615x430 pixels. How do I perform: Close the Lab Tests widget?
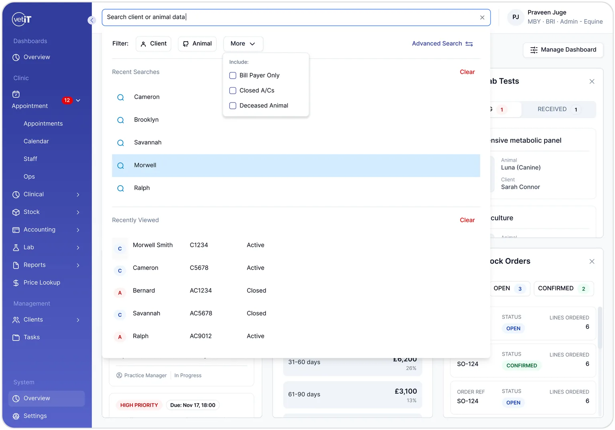pos(592,82)
